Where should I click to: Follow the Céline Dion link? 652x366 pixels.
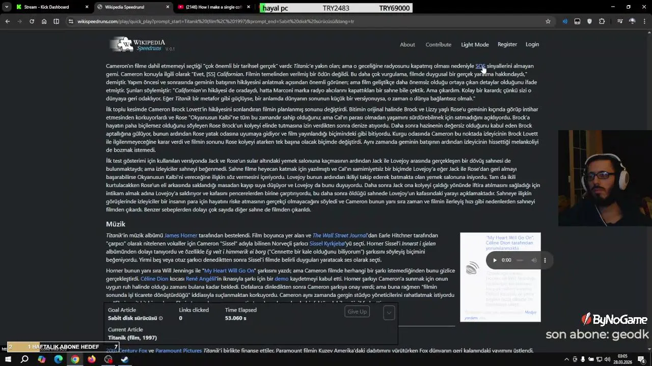pos(154,279)
